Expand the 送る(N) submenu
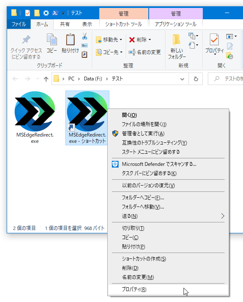243x302 pixels. (168, 216)
